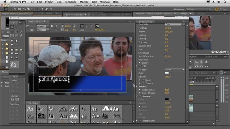
Task: Enable the Underline checkbox in Title Properties
Action: pyautogui.click(x=166, y=59)
